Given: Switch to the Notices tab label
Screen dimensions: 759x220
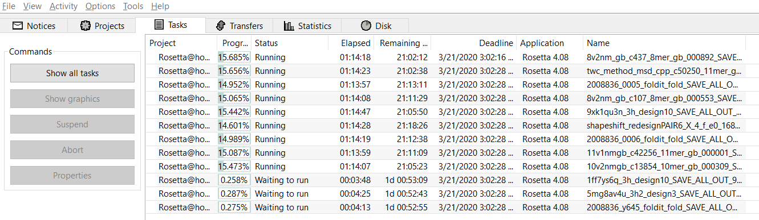Looking at the screenshot, I should 41,26.
